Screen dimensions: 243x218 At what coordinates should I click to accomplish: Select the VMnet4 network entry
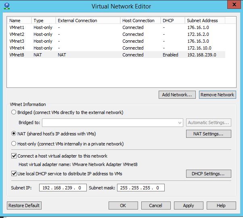point(117,48)
